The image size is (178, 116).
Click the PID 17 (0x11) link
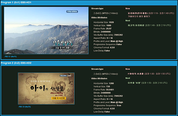(11, 56)
